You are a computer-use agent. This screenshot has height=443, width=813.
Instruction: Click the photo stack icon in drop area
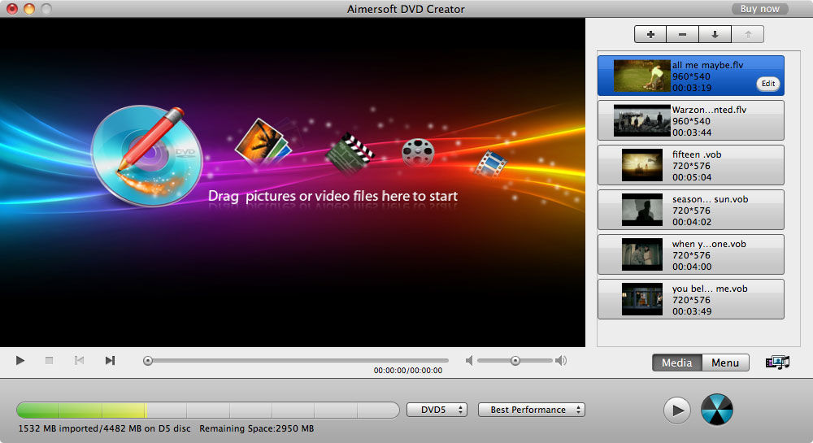coord(263,142)
